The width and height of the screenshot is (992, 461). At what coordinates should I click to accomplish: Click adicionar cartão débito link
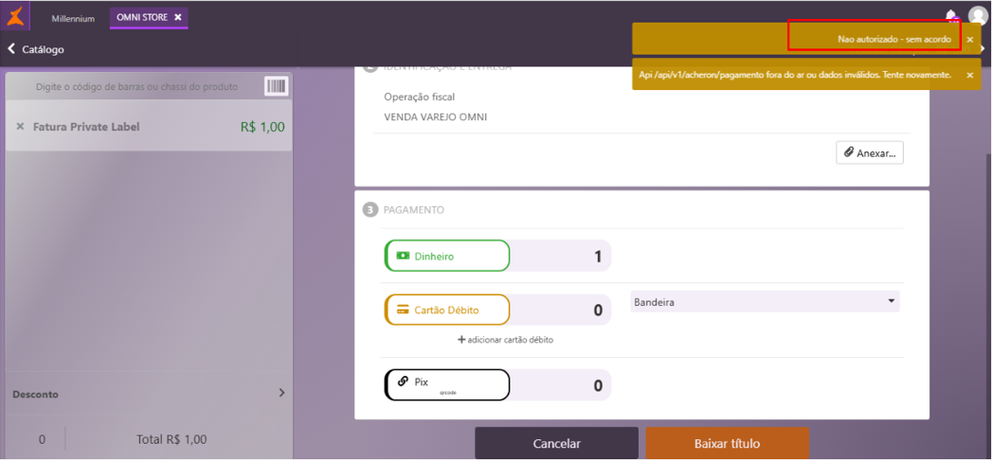pos(506,340)
